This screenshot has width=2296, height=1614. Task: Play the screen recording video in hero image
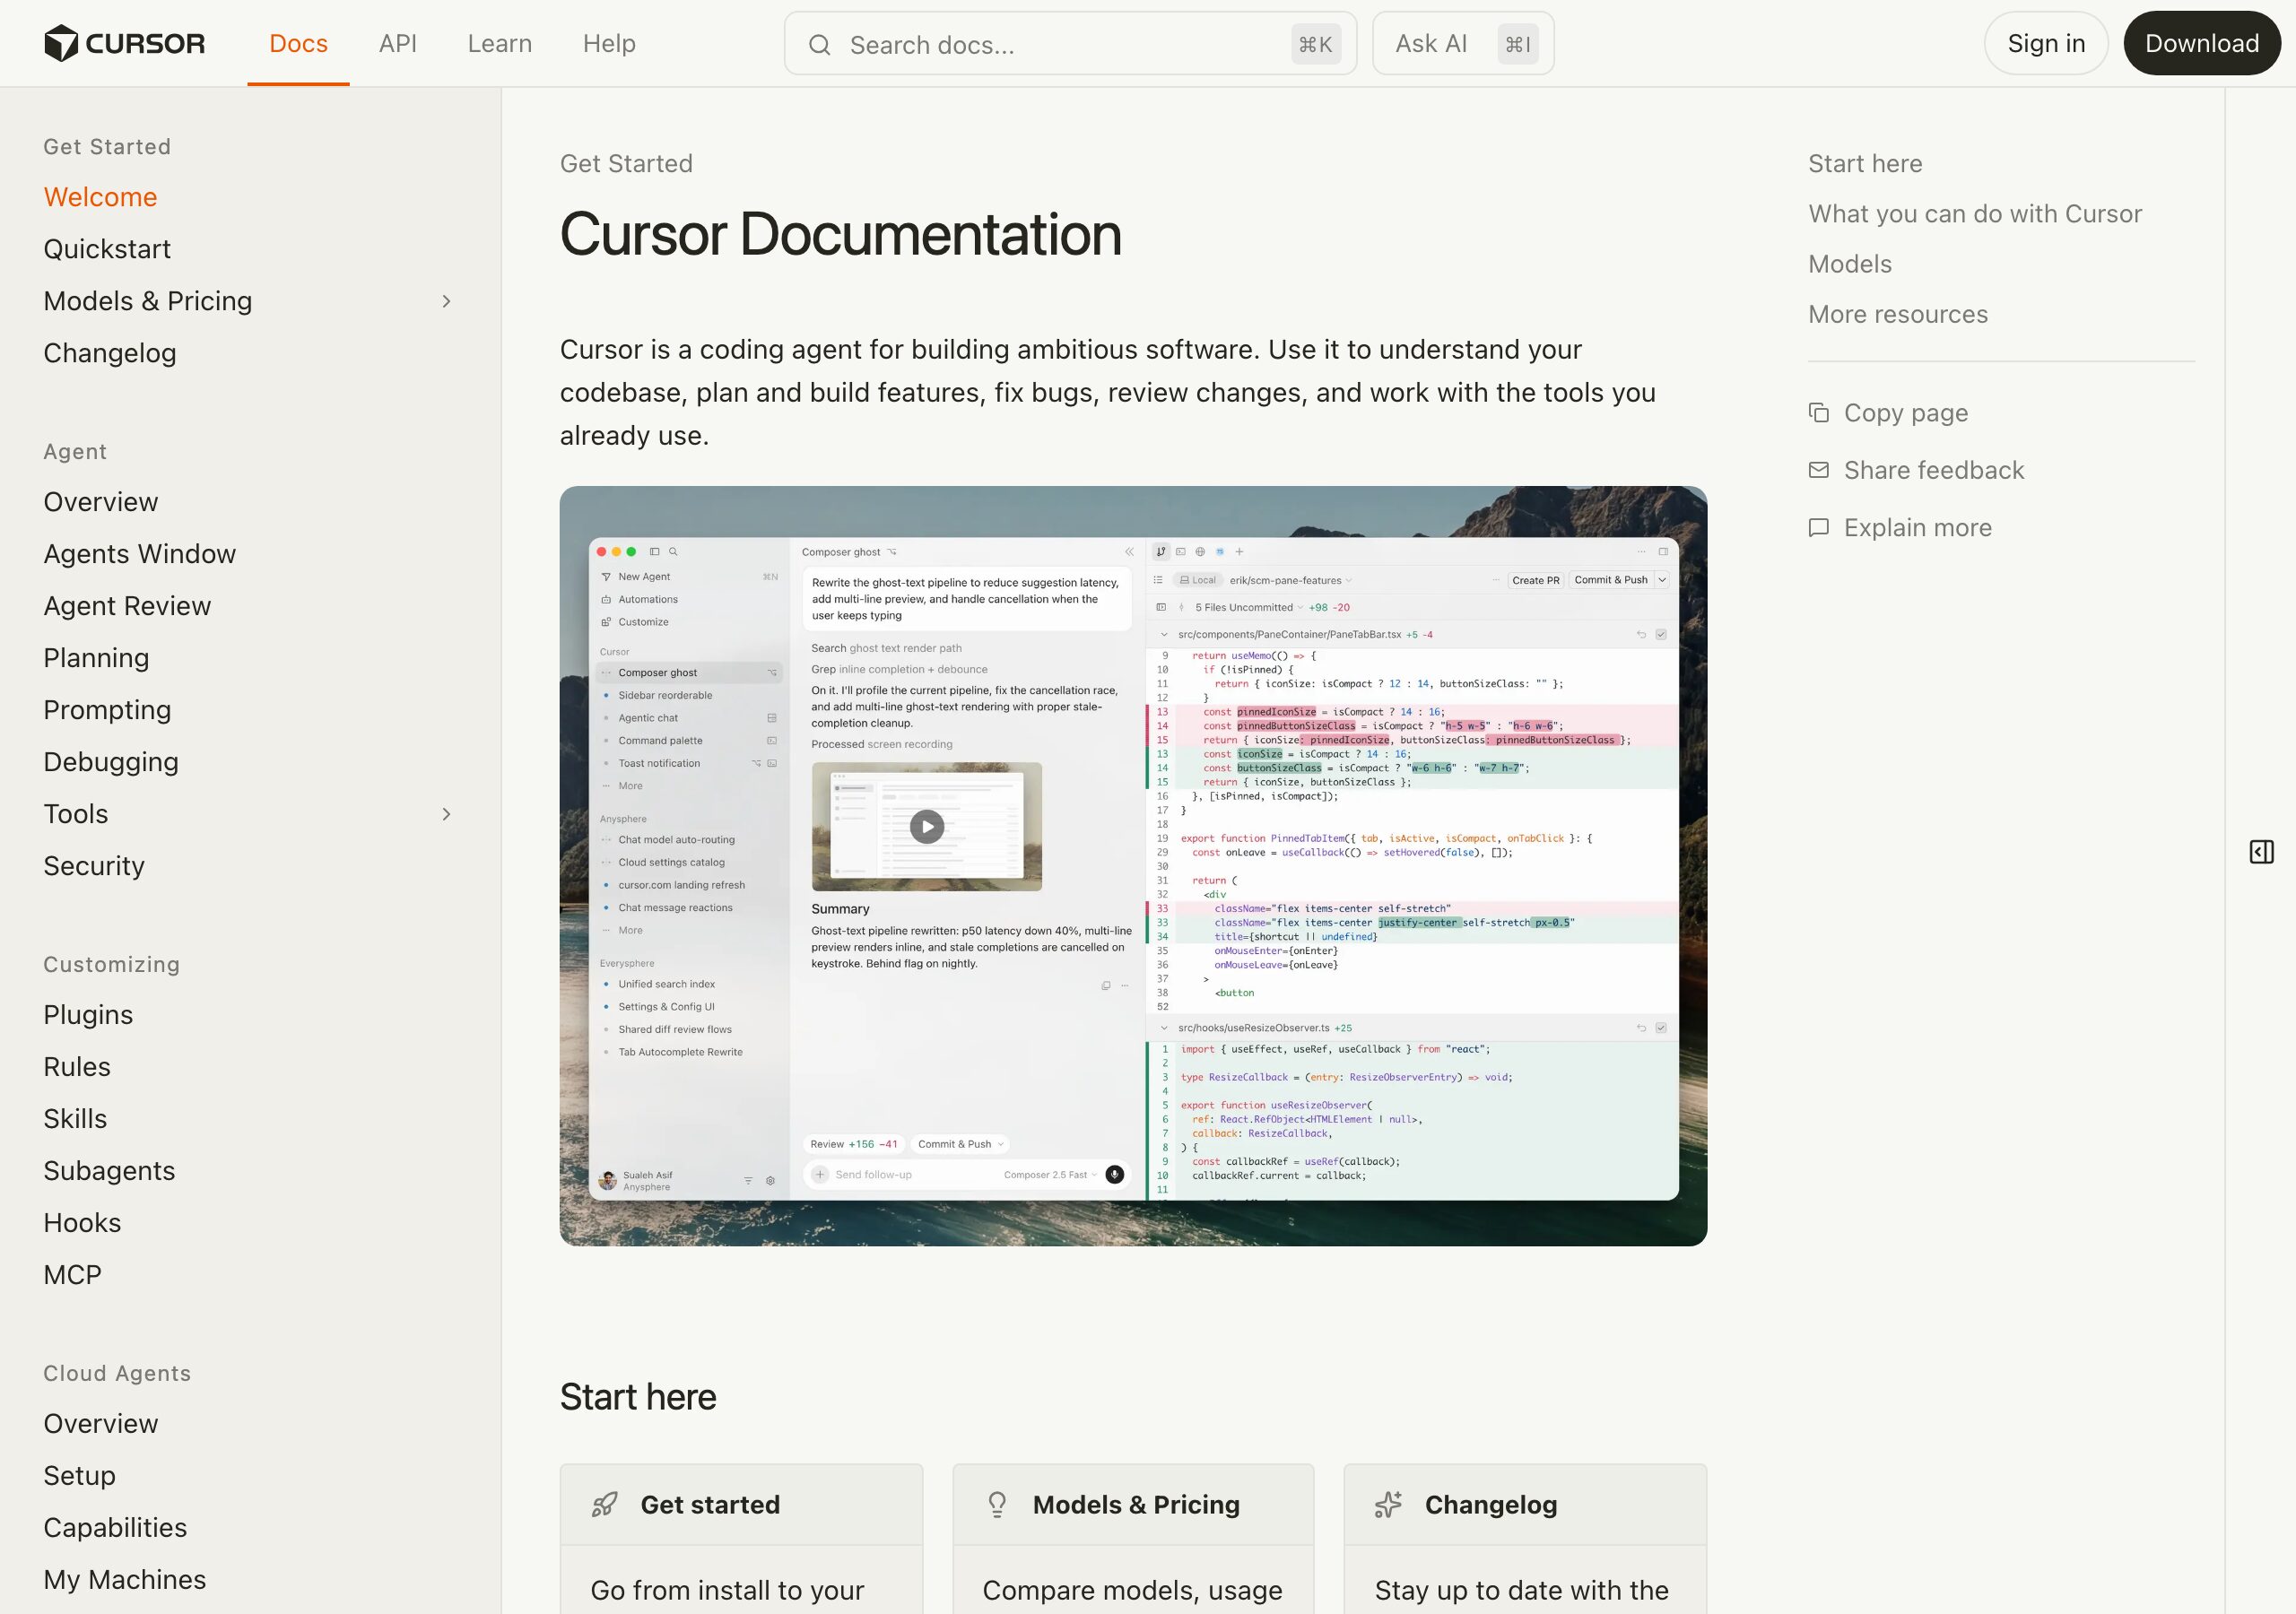tap(927, 827)
